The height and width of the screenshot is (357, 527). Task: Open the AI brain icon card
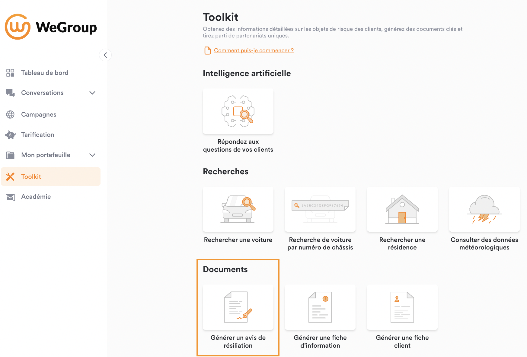tap(238, 111)
